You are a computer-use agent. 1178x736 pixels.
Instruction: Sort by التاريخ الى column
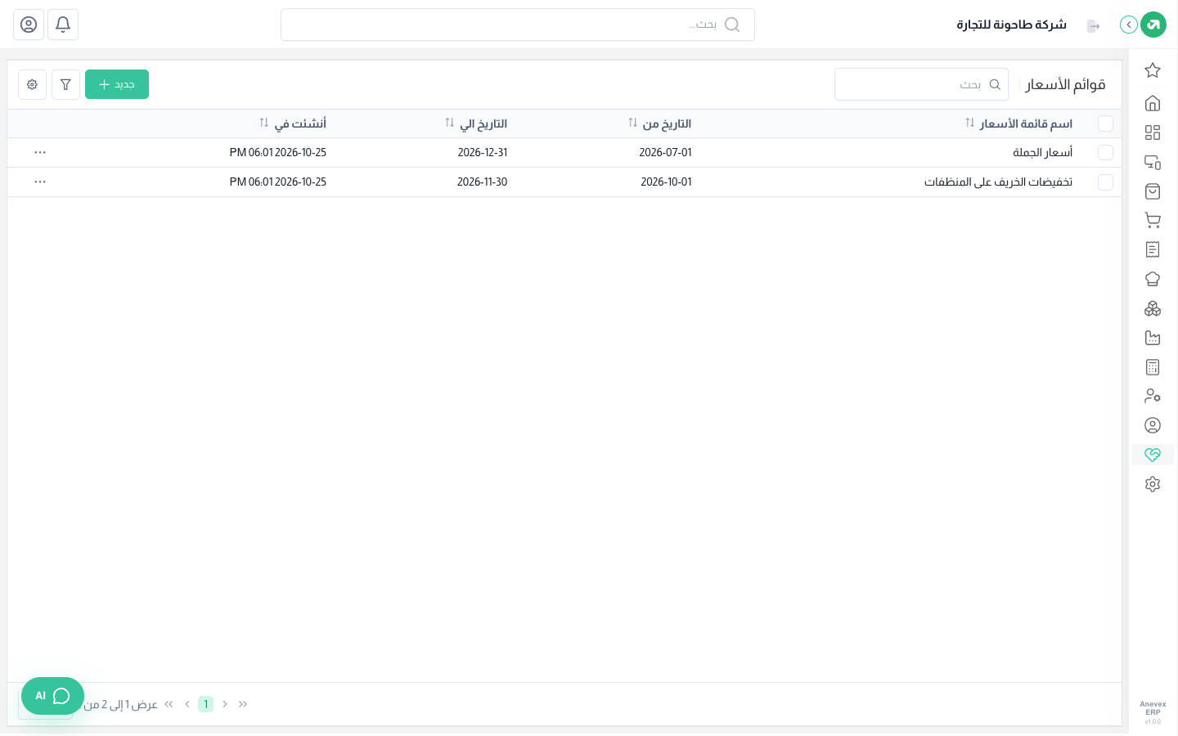coord(449,123)
